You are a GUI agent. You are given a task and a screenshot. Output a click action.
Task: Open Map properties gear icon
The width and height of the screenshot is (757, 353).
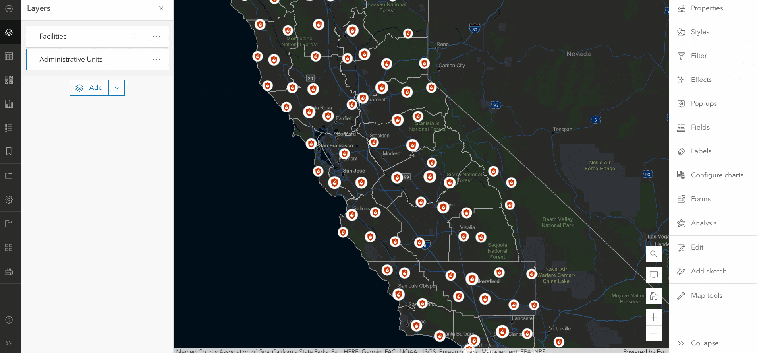(x=9, y=200)
